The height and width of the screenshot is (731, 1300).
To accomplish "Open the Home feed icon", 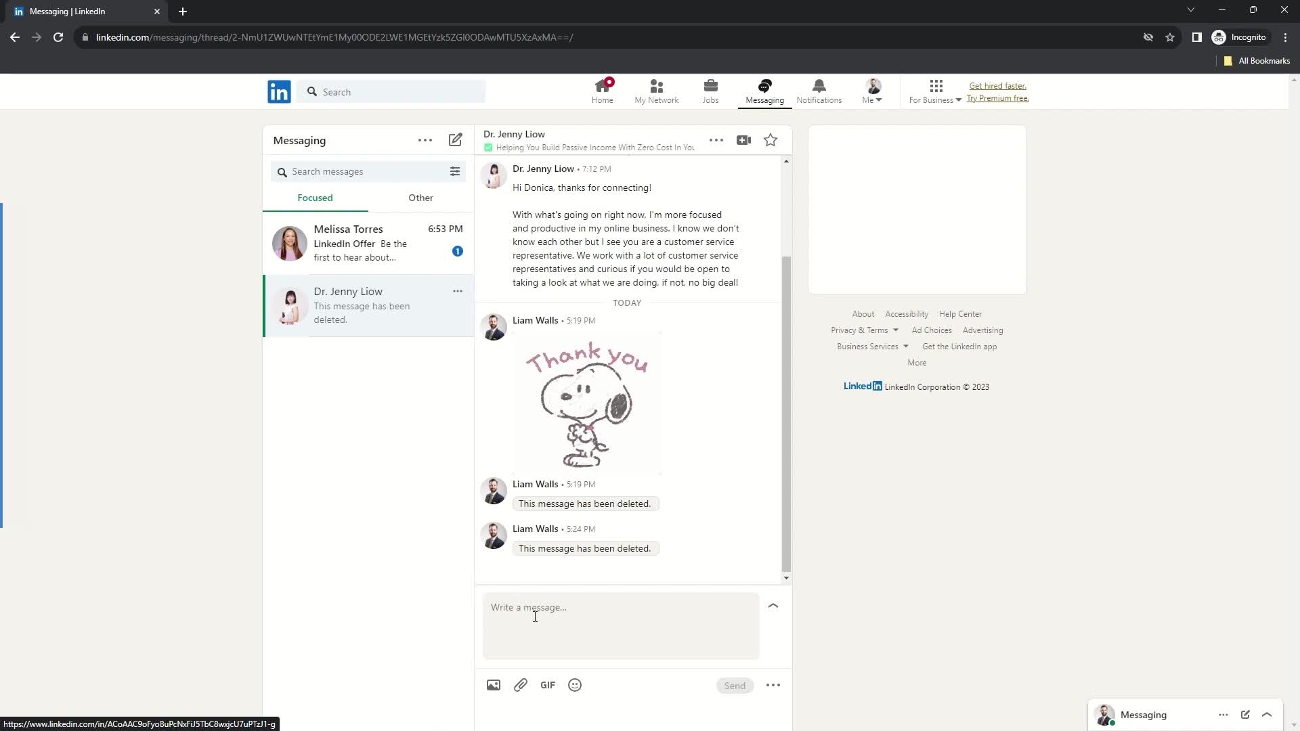I will coord(602,91).
